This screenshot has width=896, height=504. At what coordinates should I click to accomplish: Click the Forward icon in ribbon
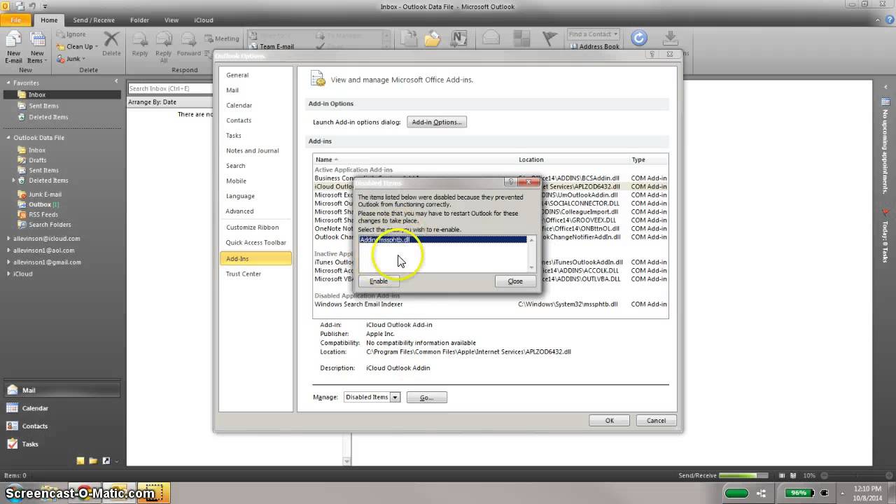(188, 39)
